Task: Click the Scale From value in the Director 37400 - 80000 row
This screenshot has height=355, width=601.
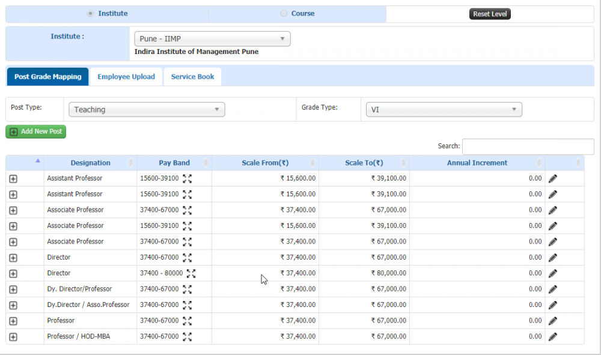Action: pos(298,273)
